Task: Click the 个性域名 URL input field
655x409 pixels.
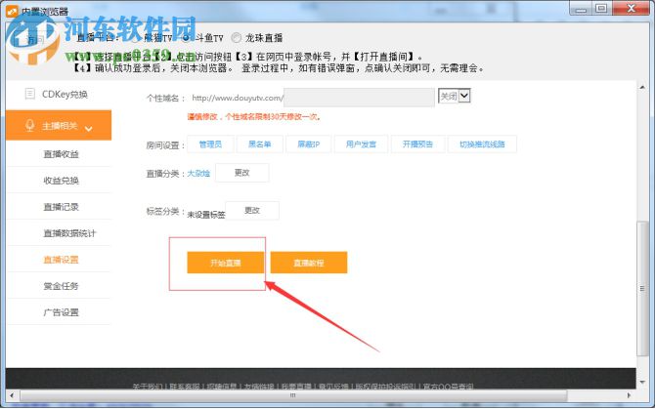Action: pos(359,98)
